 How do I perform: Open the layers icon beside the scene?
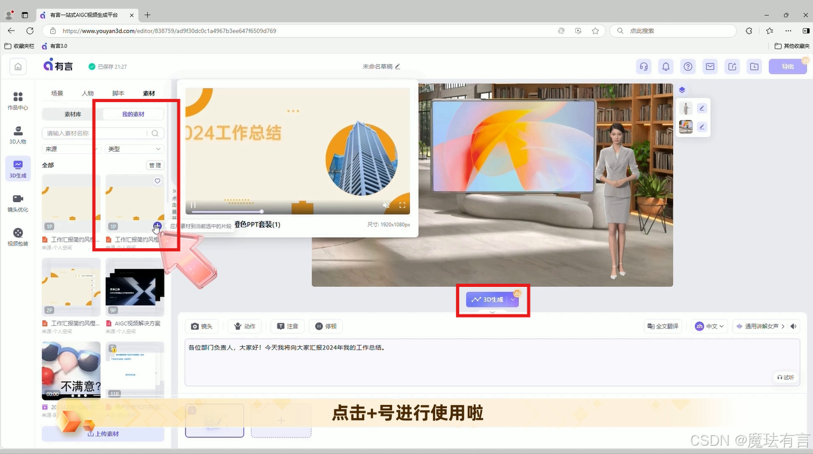[682, 90]
